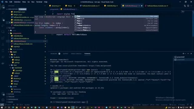Click the remote window status bar icon
Viewport: 194px width, 109px height.
coord(2,104)
